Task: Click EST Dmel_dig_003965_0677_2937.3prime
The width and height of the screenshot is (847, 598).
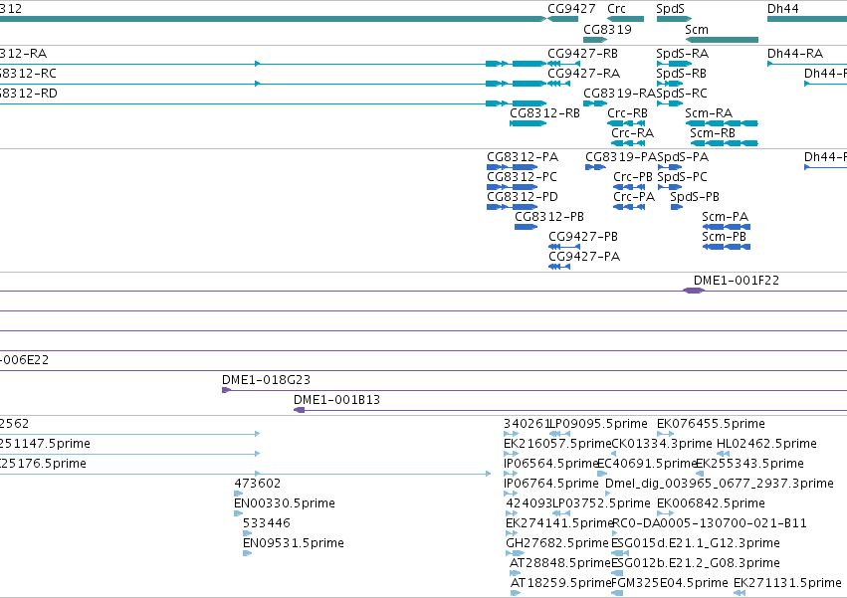Action: pyautogui.click(x=719, y=484)
